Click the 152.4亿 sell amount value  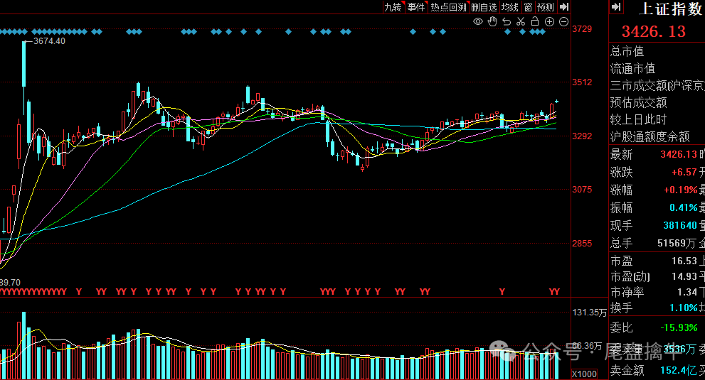coord(679,370)
